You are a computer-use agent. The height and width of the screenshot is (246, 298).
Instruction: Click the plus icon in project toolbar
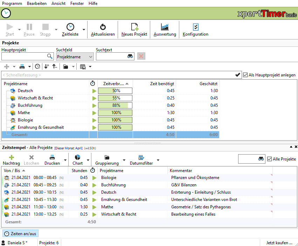pos(7,67)
